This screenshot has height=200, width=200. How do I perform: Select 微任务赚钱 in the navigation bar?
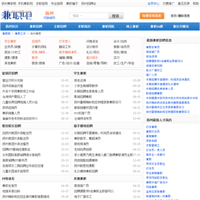click(x=181, y=27)
